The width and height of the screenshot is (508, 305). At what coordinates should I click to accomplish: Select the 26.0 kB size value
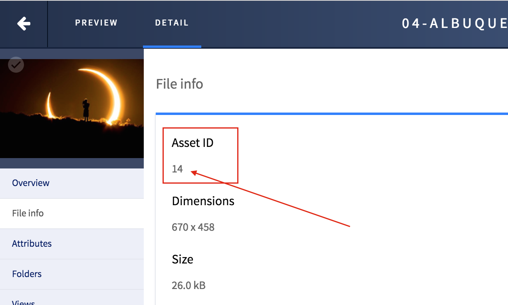point(189,285)
